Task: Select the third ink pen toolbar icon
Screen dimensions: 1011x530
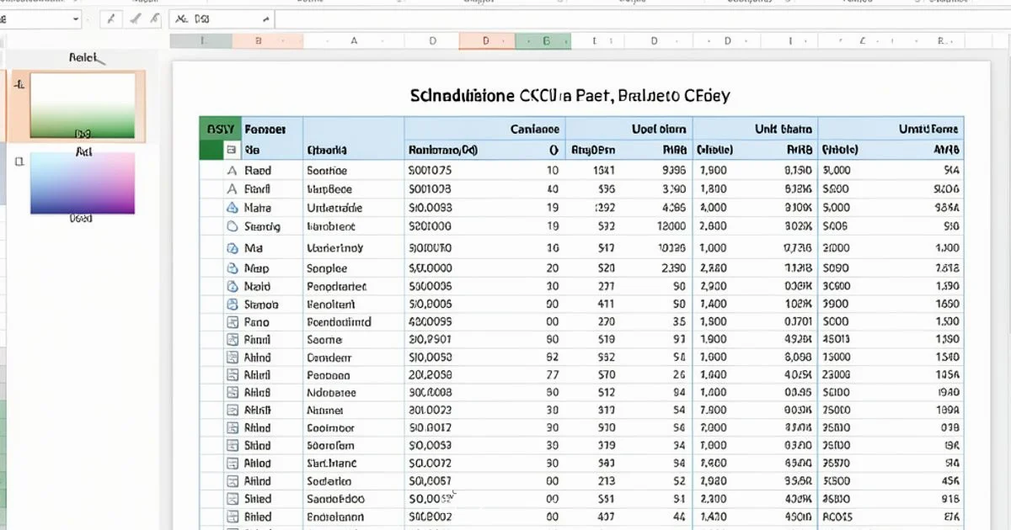Action: (x=154, y=19)
